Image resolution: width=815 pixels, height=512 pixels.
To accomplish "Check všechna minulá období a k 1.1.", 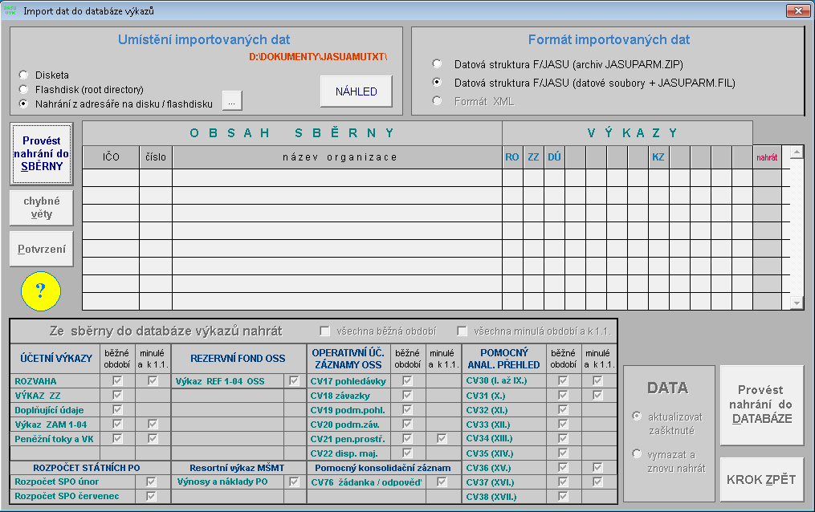I will point(462,331).
